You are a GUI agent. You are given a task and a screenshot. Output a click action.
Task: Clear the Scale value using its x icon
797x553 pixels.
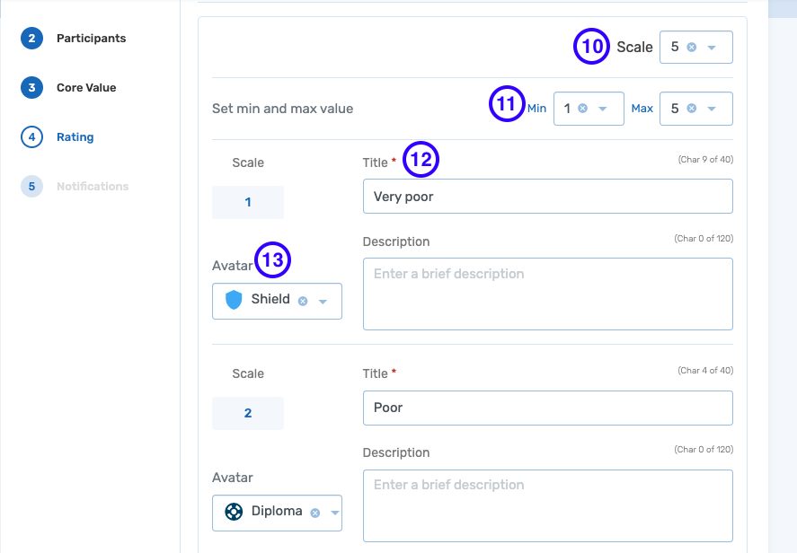point(691,47)
